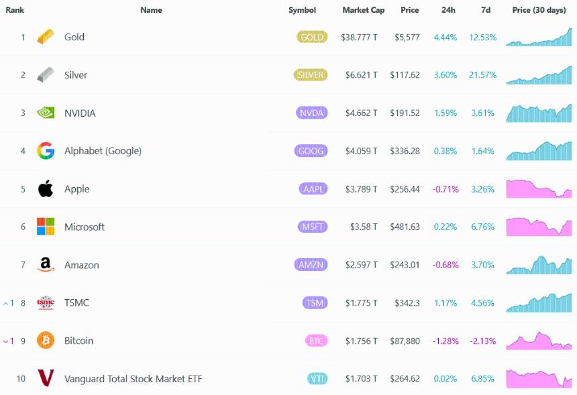Click the Microsoft logo icon
Viewport: 577px width, 395px height.
tap(46, 227)
